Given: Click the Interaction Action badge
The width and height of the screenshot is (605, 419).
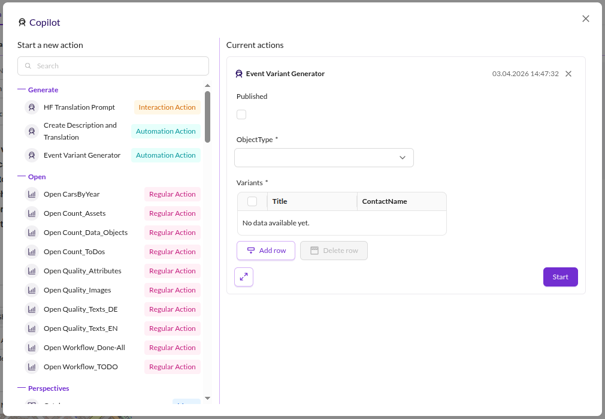Looking at the screenshot, I should [167, 107].
